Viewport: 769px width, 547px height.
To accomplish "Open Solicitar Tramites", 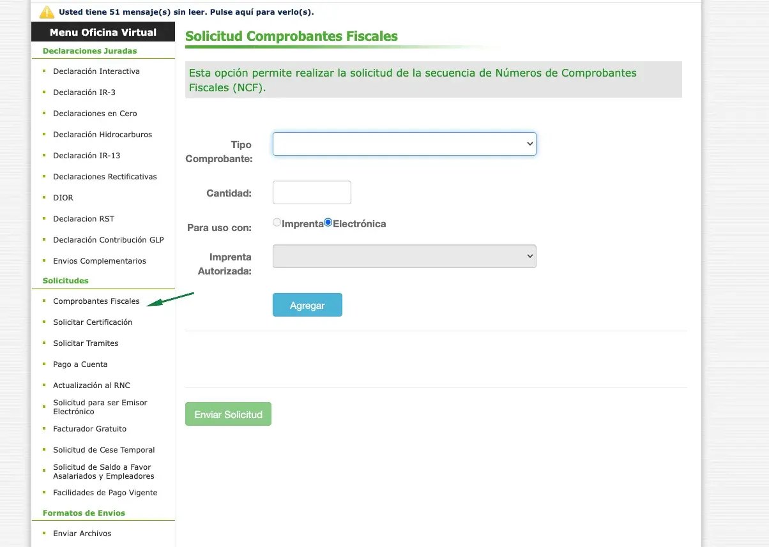I will (x=86, y=343).
